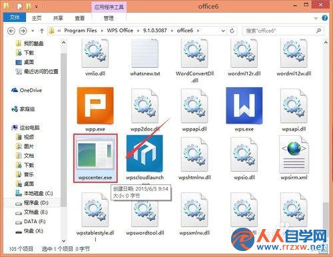
Task: Click file list scroll up arrow
Action: pos(326,43)
